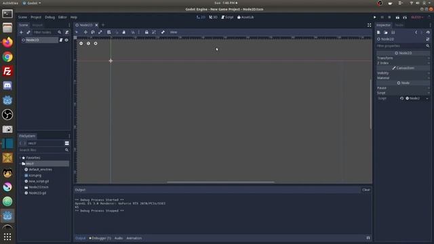Toggle FileSystem split view mode icon

coord(66,143)
